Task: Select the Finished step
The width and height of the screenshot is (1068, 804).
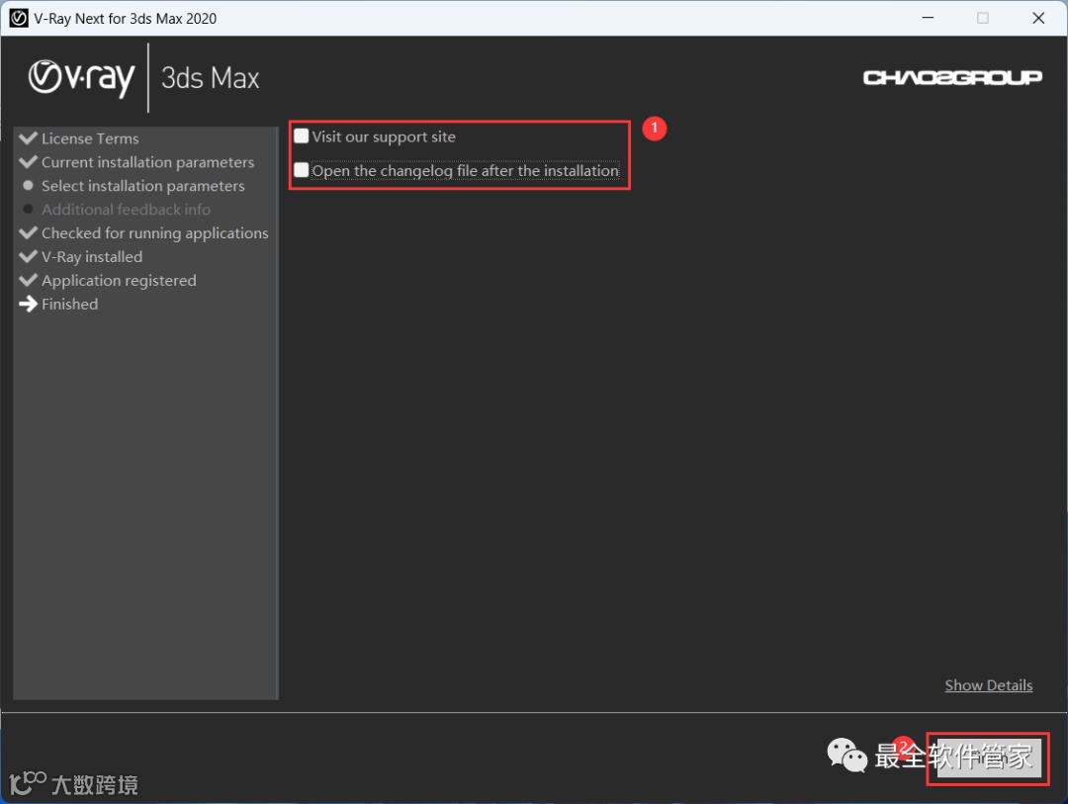Action: pos(69,304)
